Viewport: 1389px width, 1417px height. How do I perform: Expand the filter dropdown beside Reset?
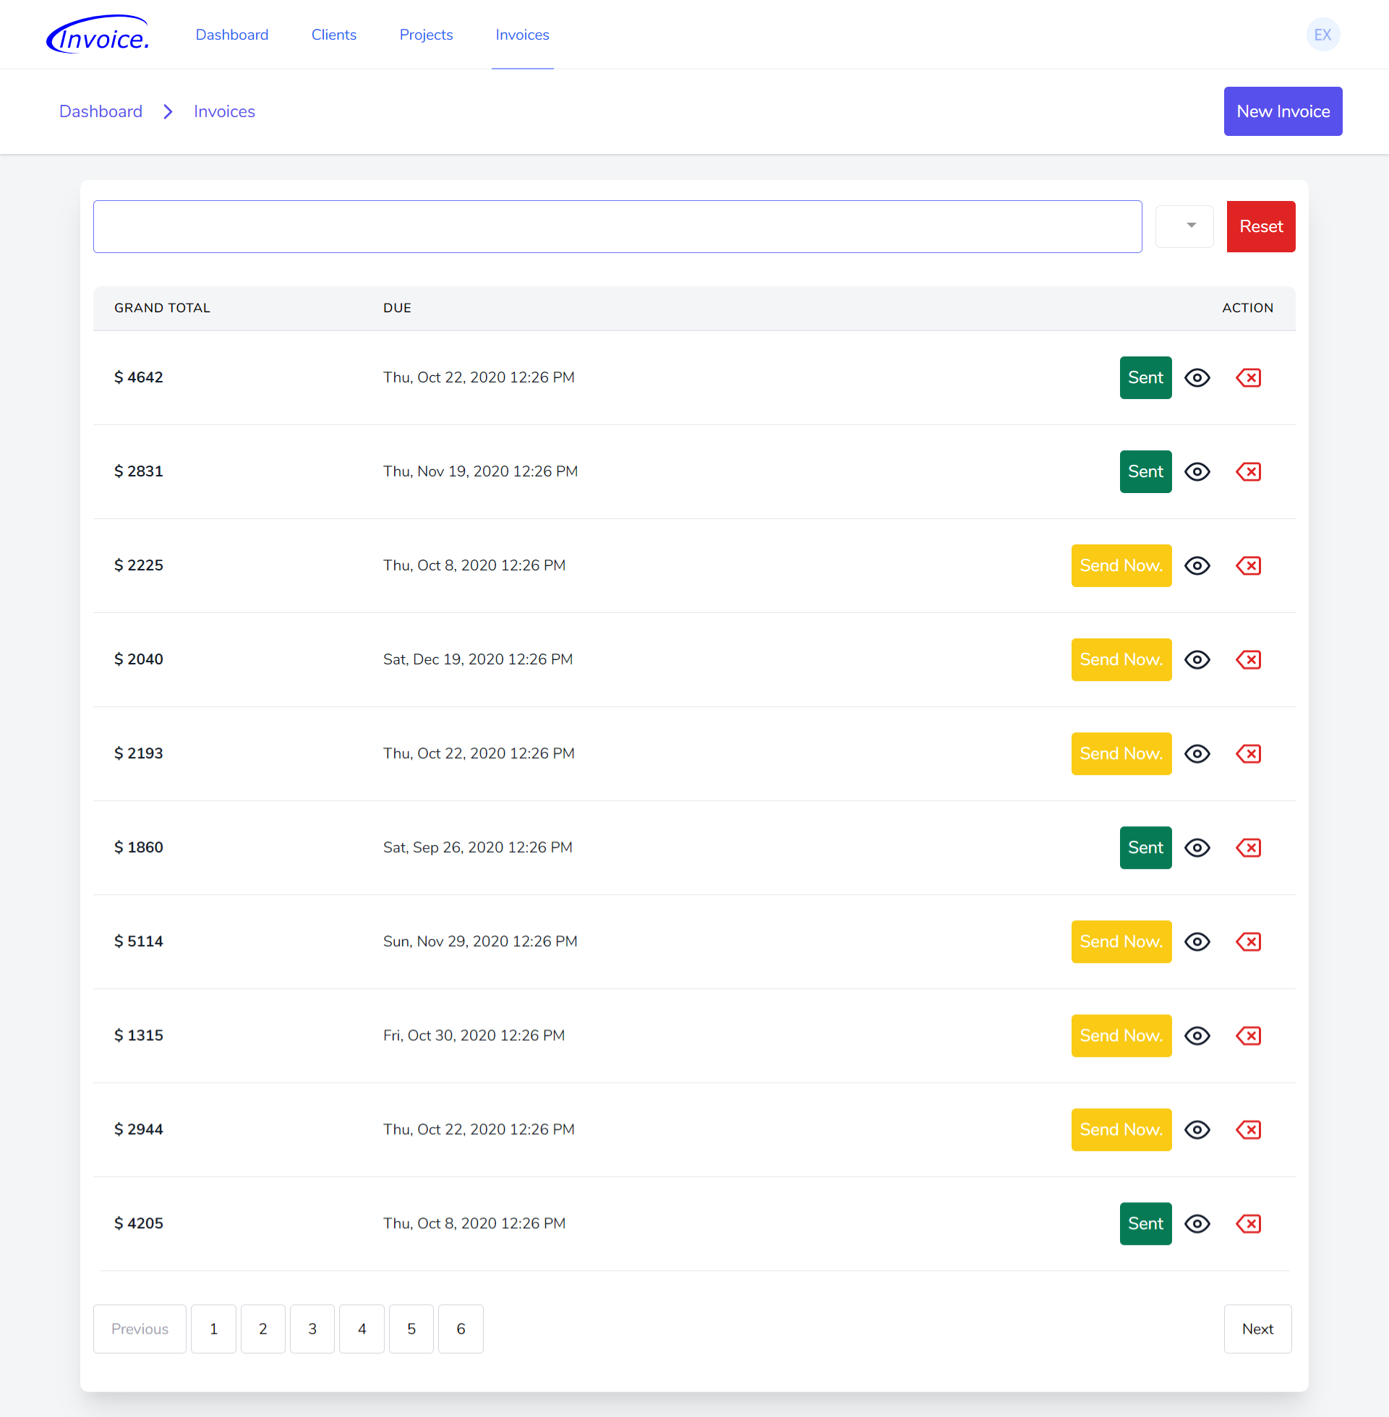(x=1184, y=226)
